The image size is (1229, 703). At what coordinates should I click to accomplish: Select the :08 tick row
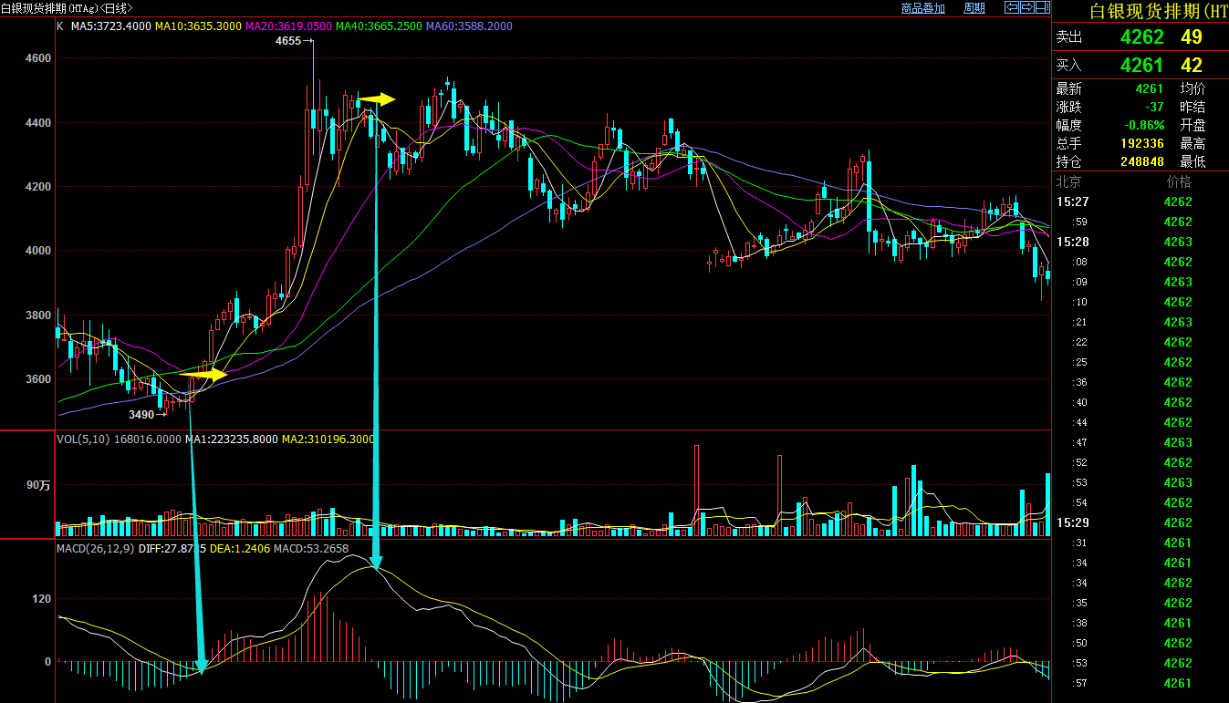coord(1140,262)
